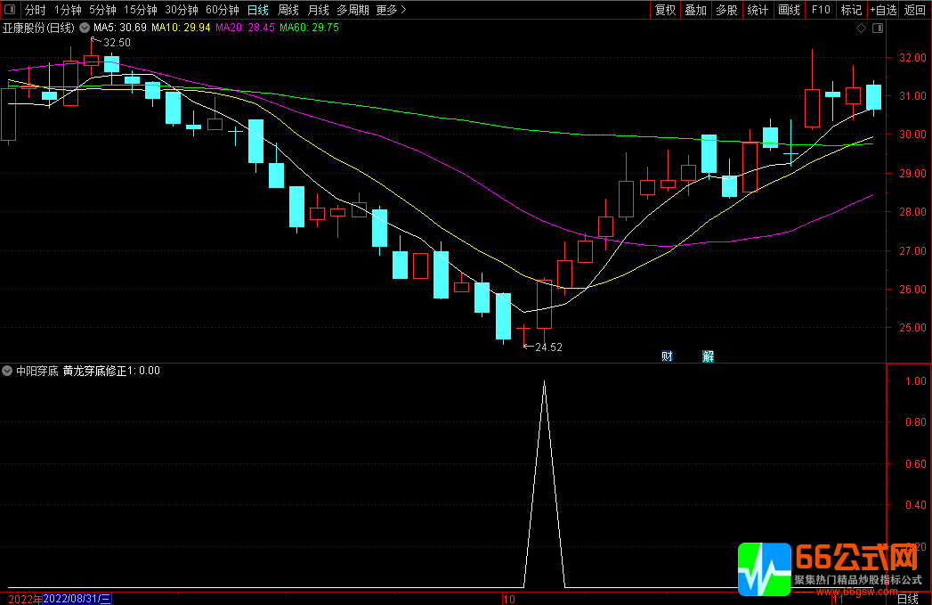The height and width of the screenshot is (605, 932).
Task: Click the 返回 back button
Action: [x=915, y=10]
